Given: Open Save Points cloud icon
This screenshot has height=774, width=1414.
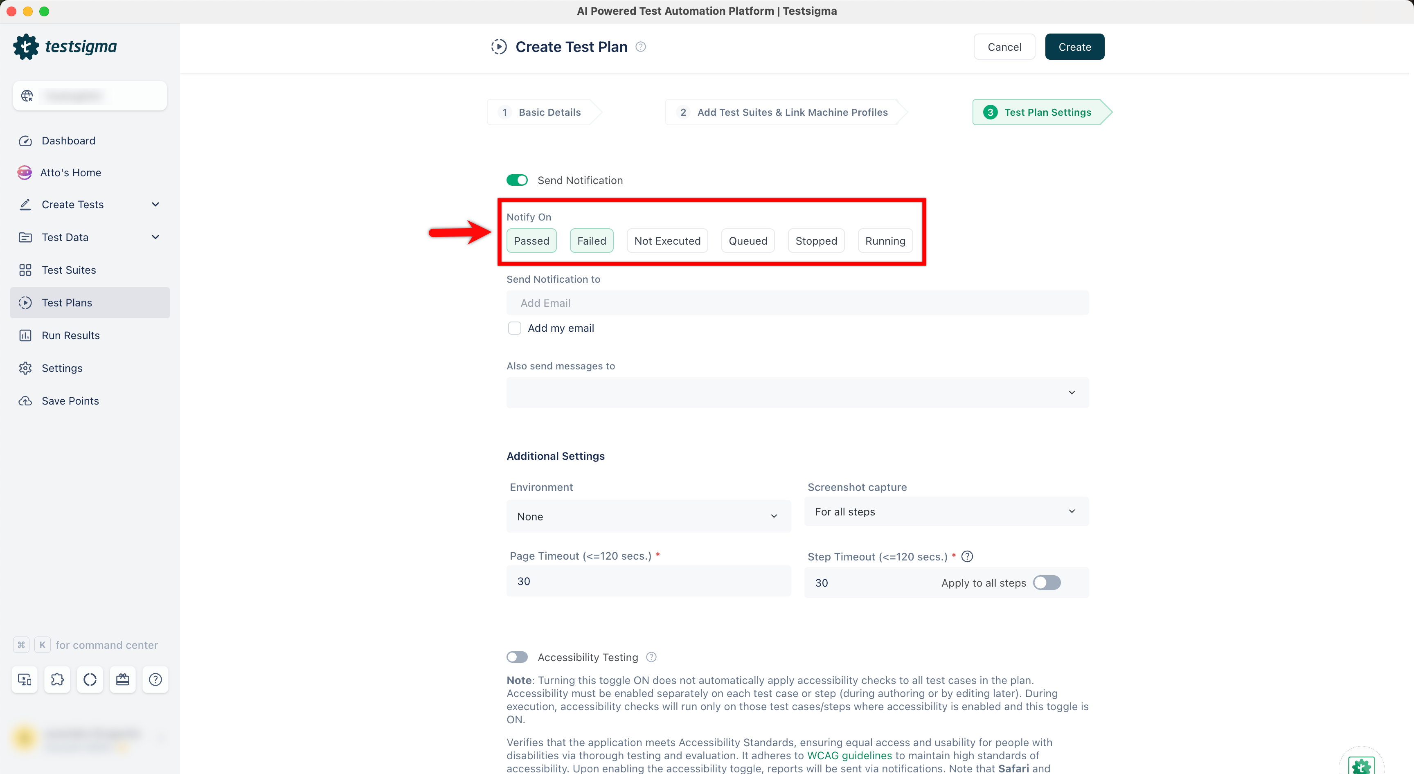Looking at the screenshot, I should coord(25,401).
